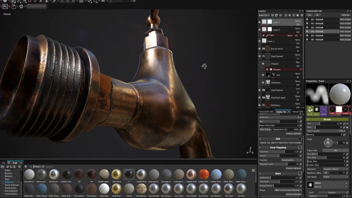Open the project in Photoshop via the toolbar icon
This screenshot has height=198, width=352.
(x=5, y=6)
